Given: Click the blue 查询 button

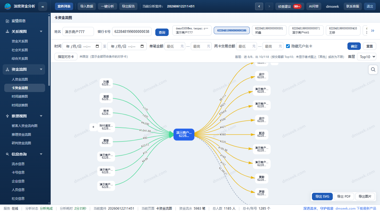Looking at the screenshot, I should (162, 32).
